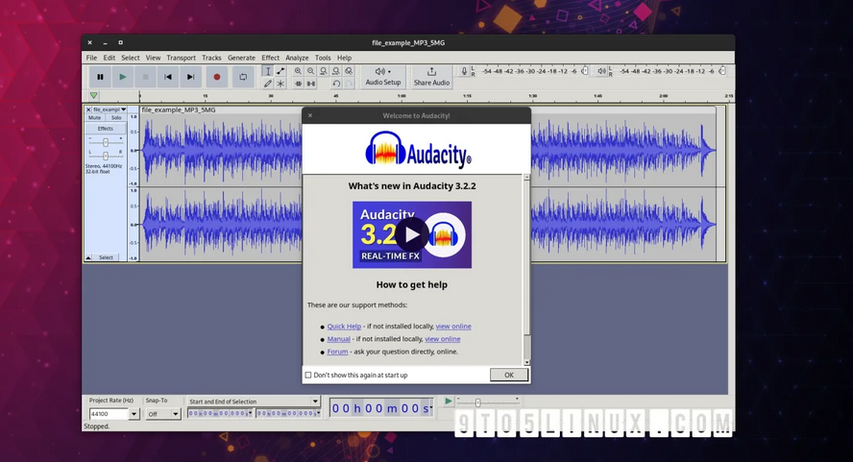853x462 pixels.
Task: Click the selection end time field
Action: point(288,414)
